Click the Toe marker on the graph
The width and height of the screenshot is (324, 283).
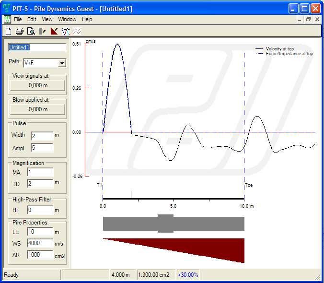pyautogui.click(x=248, y=185)
